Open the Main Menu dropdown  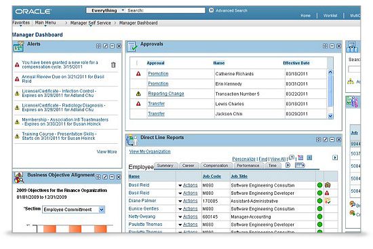coord(45,23)
